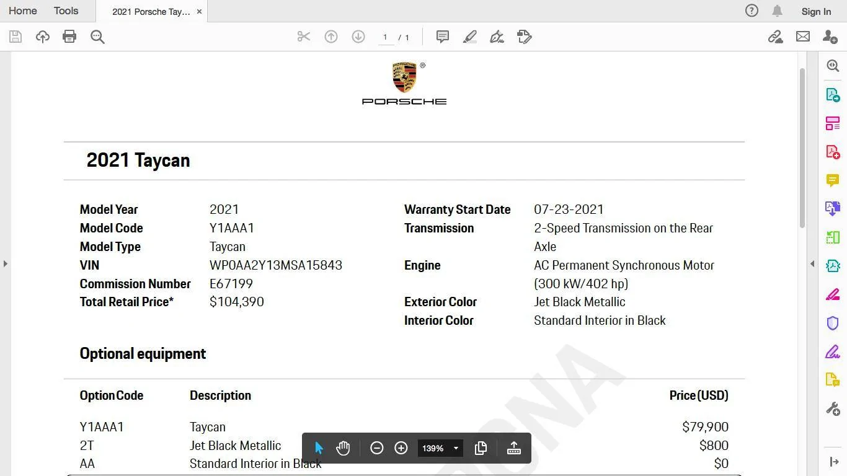Open the Sign document pen tool
847x476 pixels.
click(497, 37)
